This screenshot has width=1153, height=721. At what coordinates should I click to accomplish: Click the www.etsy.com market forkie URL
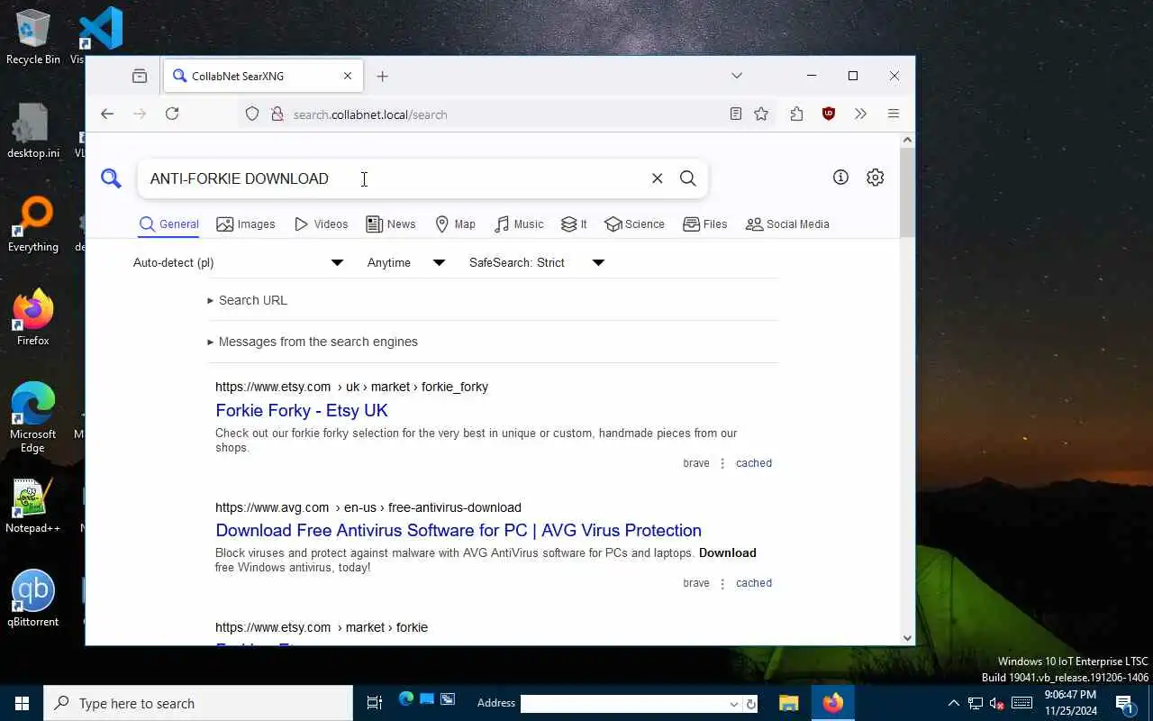click(x=322, y=627)
